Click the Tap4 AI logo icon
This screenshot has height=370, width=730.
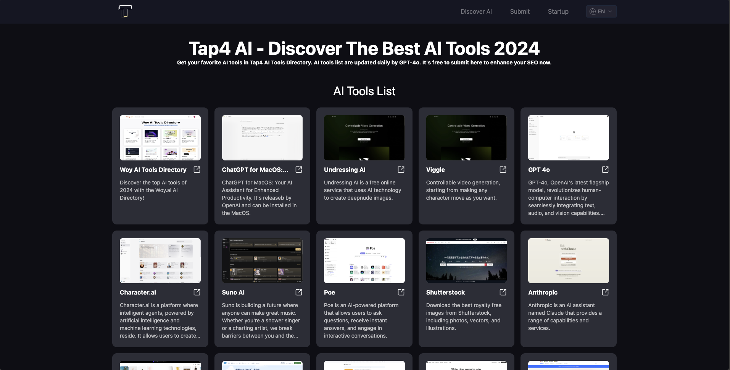pos(125,11)
